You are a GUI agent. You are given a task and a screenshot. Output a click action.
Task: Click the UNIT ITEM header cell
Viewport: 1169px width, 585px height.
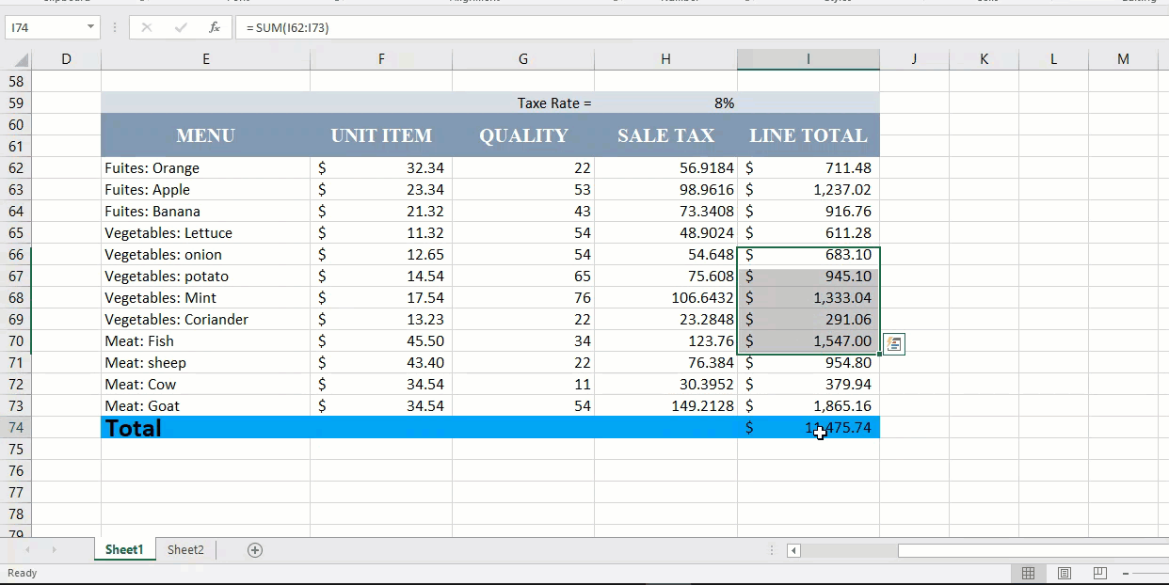[381, 135]
